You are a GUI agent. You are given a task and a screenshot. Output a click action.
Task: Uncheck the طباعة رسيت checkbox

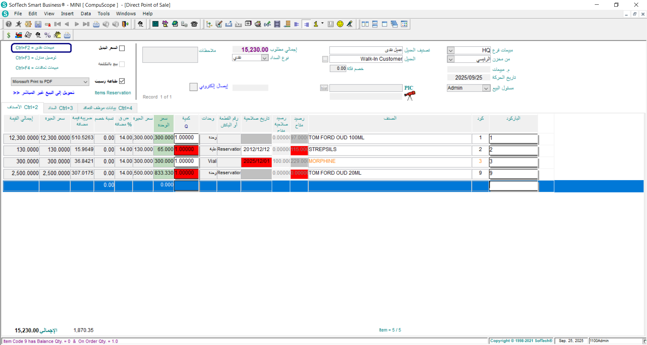[x=122, y=81]
